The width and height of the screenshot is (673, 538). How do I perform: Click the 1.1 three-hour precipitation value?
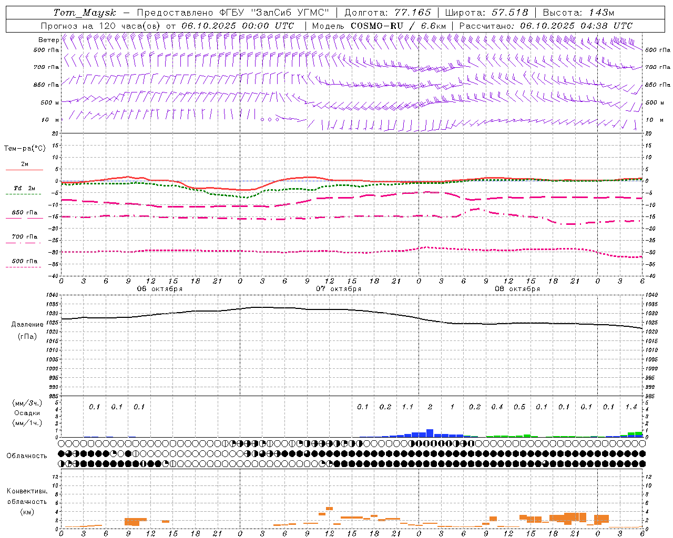(x=407, y=407)
